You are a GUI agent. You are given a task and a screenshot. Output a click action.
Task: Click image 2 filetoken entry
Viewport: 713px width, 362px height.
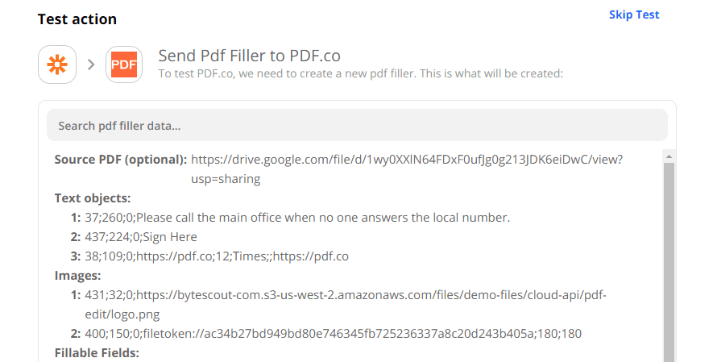[333, 334]
